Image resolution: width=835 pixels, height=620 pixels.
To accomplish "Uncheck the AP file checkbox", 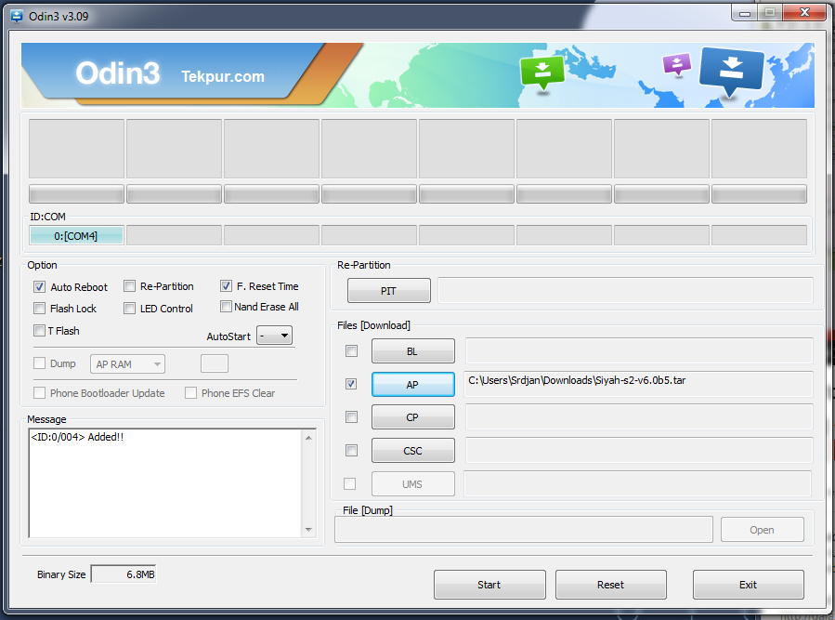I will [x=351, y=384].
